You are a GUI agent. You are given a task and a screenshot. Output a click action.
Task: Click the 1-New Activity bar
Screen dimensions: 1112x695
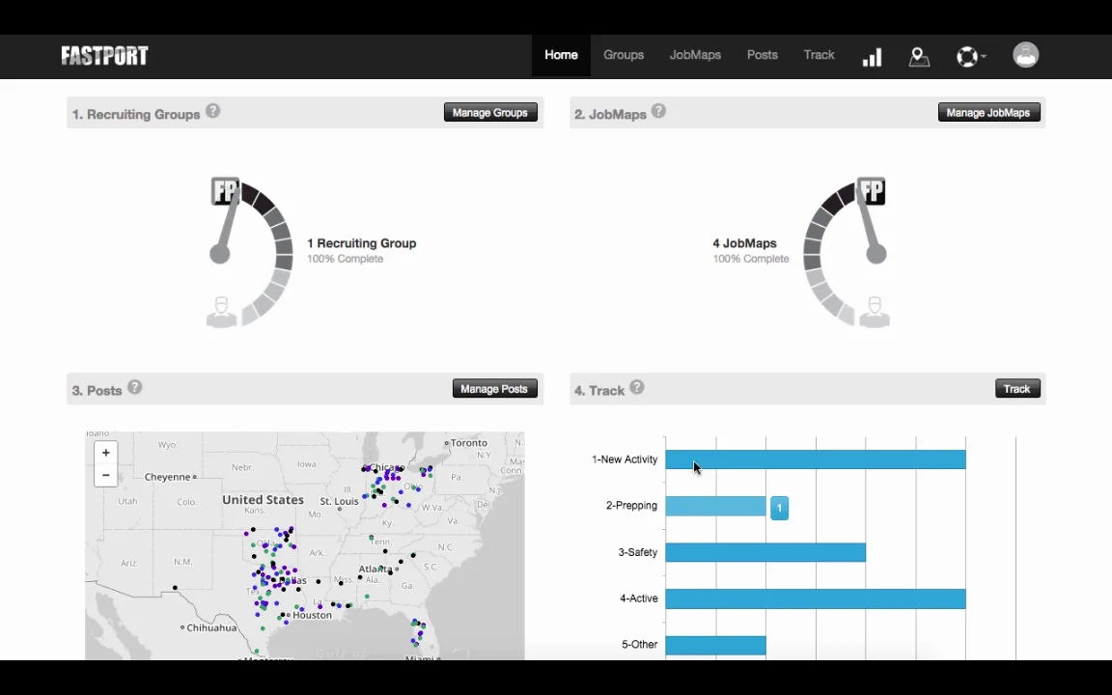(816, 459)
